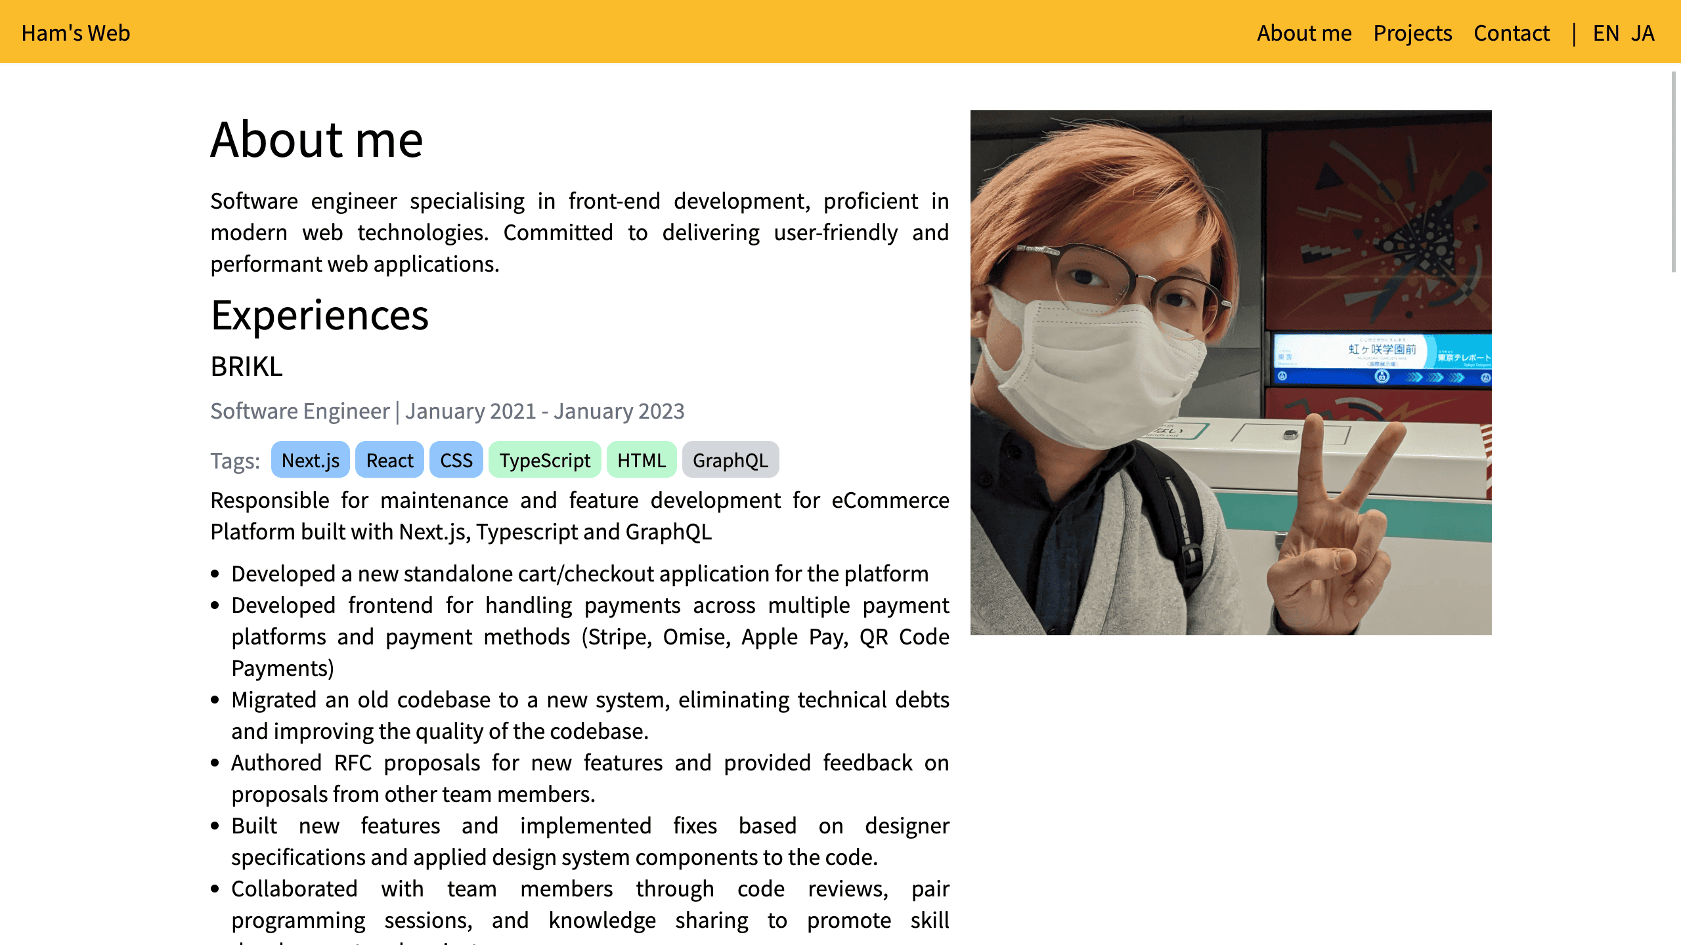Viewport: 1681px width, 945px height.
Task: Switch language to JA
Action: (x=1643, y=33)
